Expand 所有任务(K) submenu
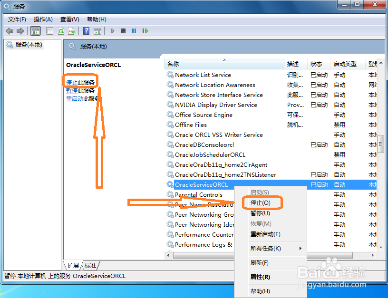 [x=271, y=248]
